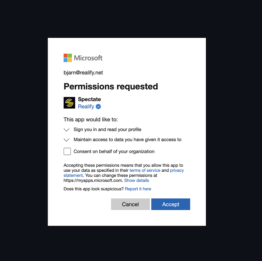Expand the maintain access to data chevron
Image resolution: width=262 pixels, height=261 pixels.
tap(67, 140)
